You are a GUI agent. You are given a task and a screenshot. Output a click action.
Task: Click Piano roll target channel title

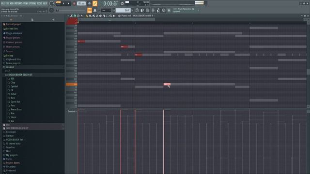point(137,16)
